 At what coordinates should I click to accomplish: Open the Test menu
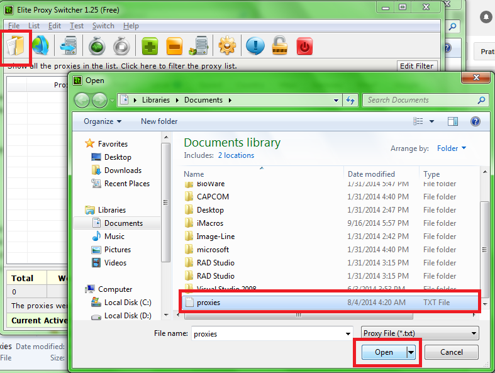[77, 26]
